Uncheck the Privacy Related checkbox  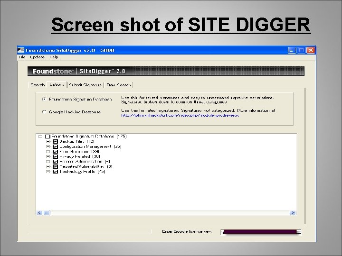click(55, 156)
